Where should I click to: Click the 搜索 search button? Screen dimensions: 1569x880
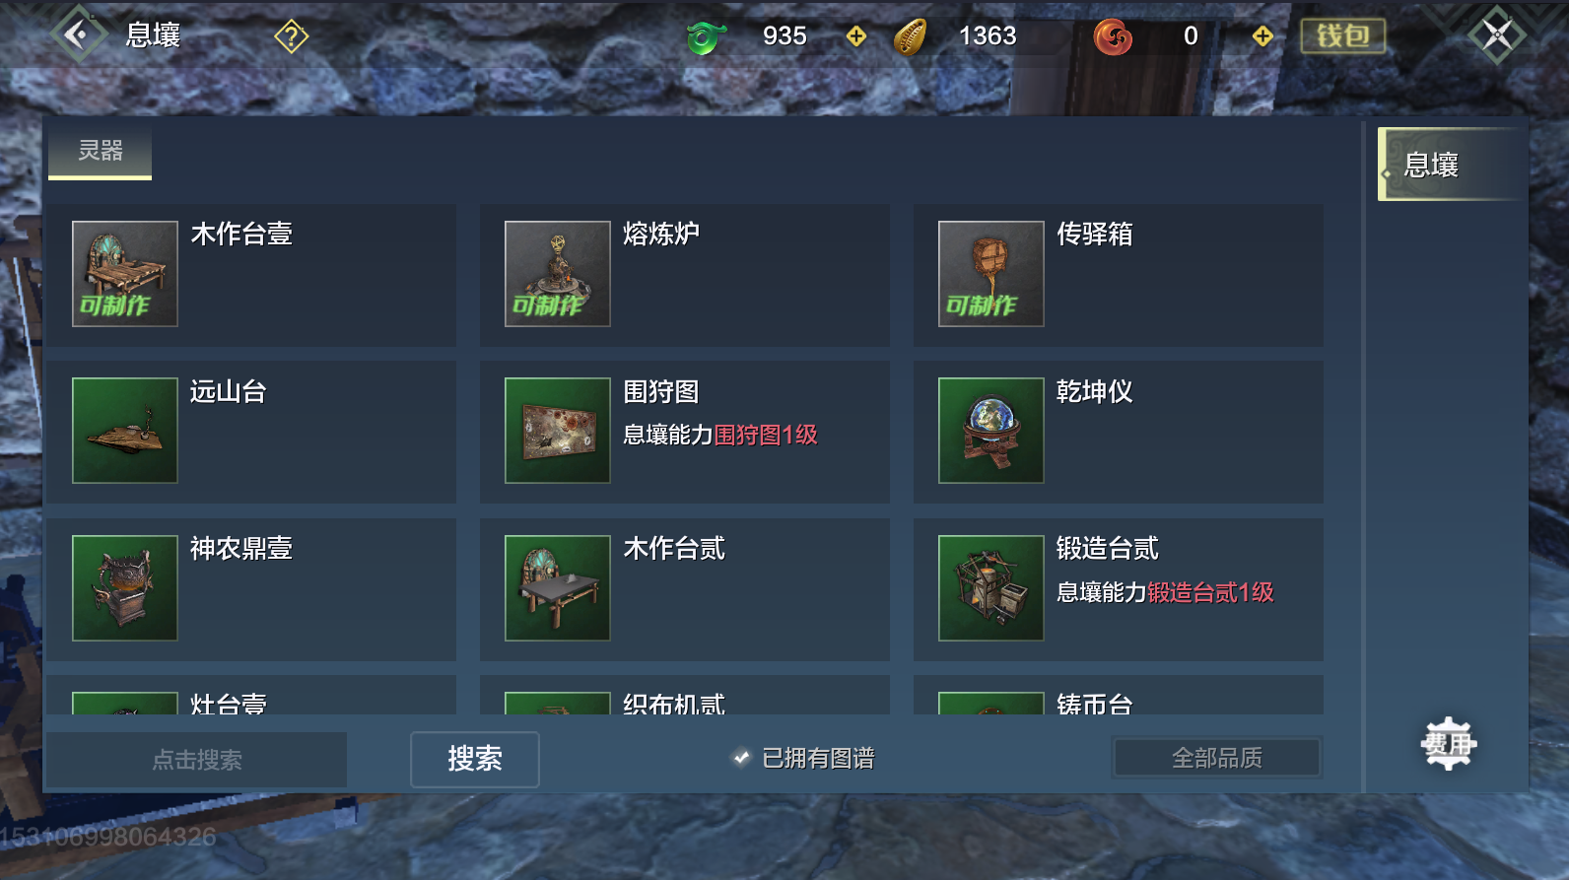pos(475,759)
